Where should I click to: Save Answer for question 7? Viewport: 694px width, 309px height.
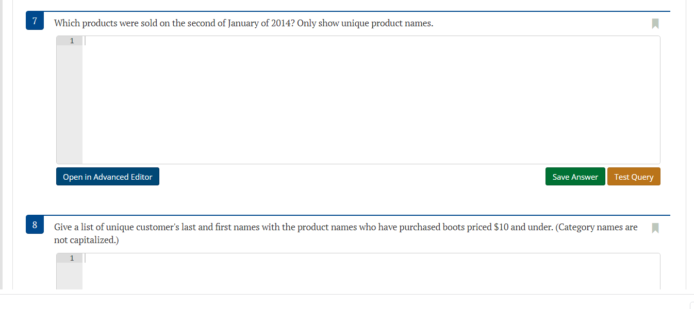tap(575, 176)
